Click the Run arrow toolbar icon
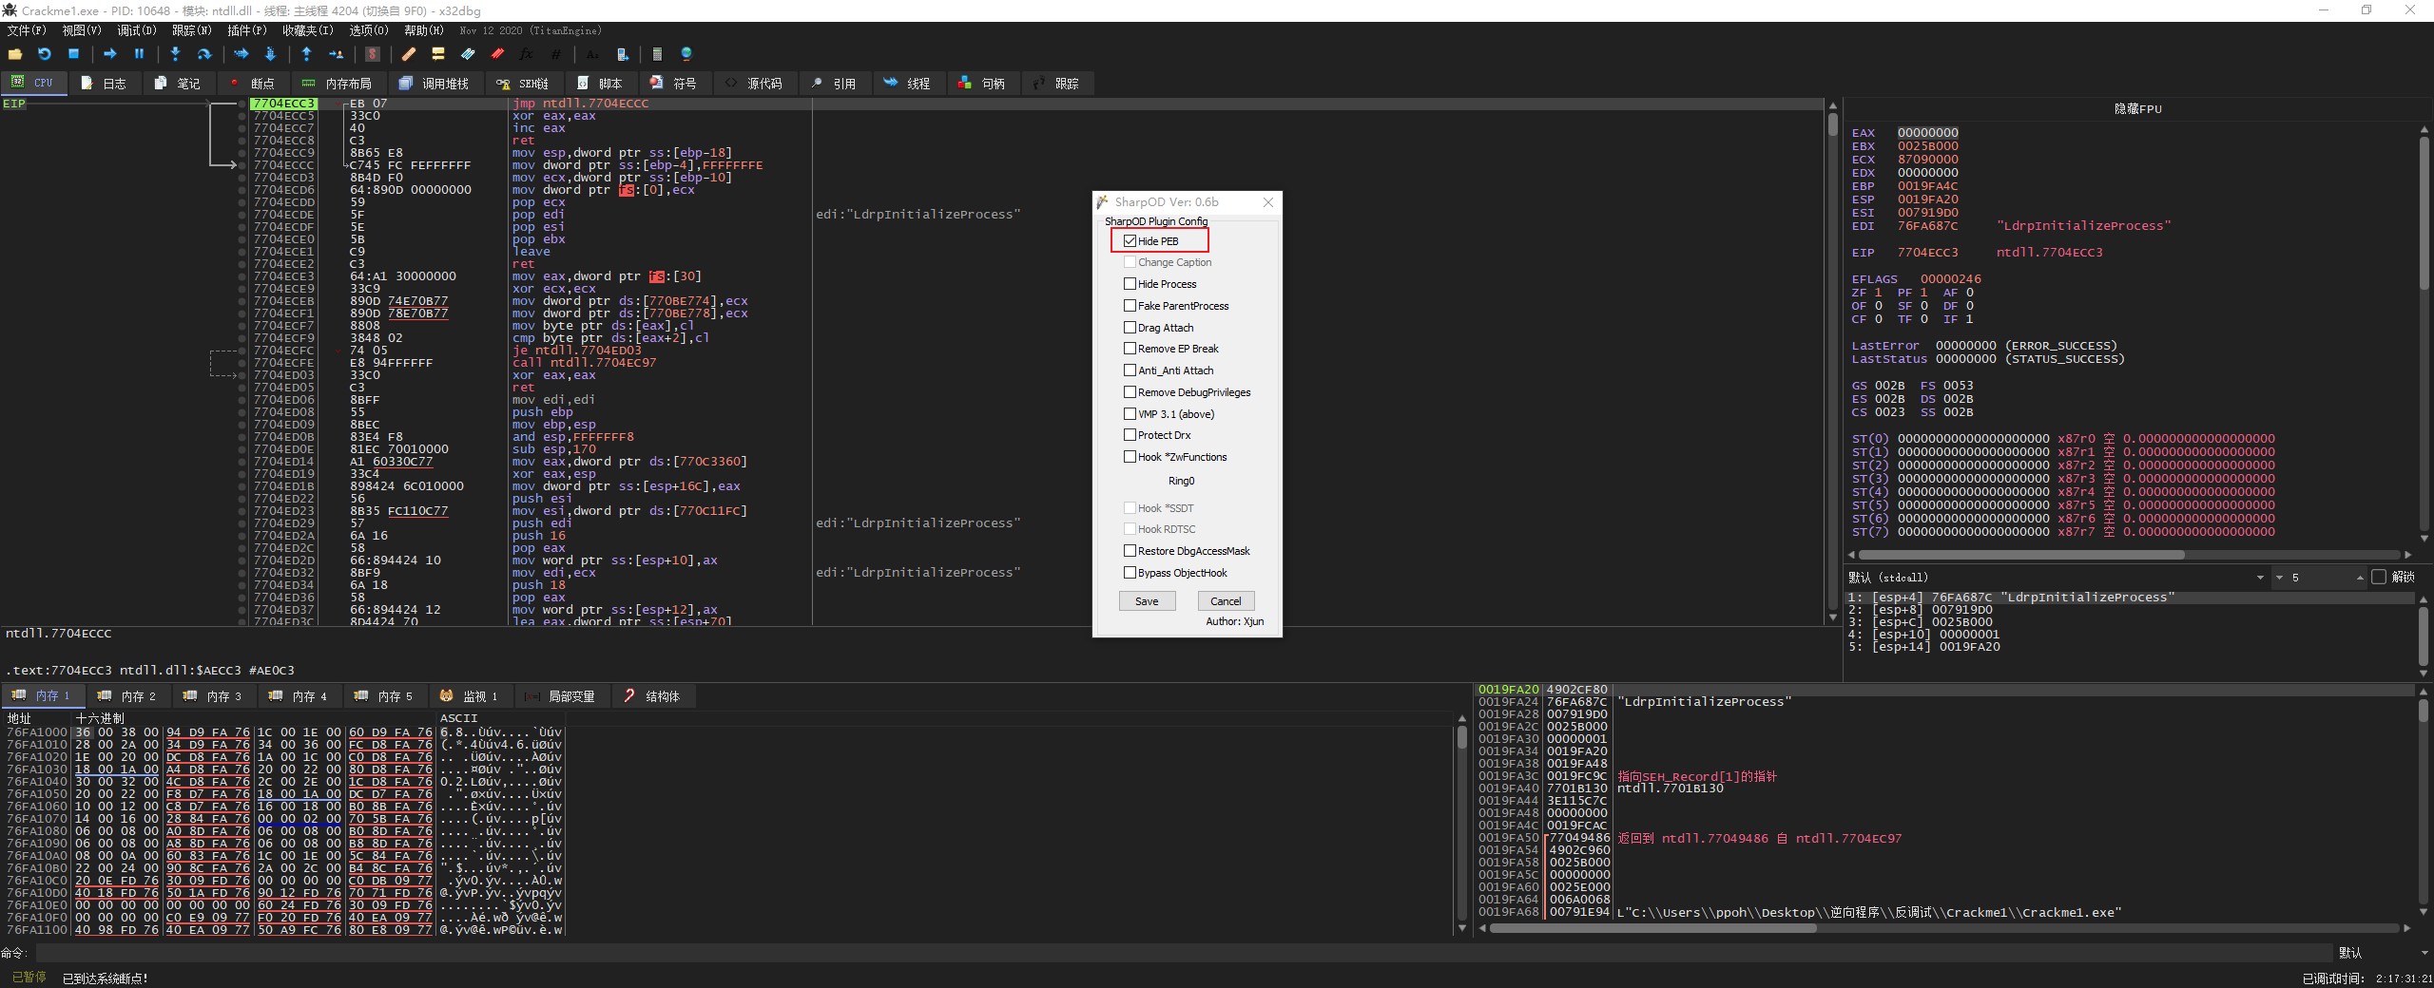The image size is (2434, 988). point(109,54)
